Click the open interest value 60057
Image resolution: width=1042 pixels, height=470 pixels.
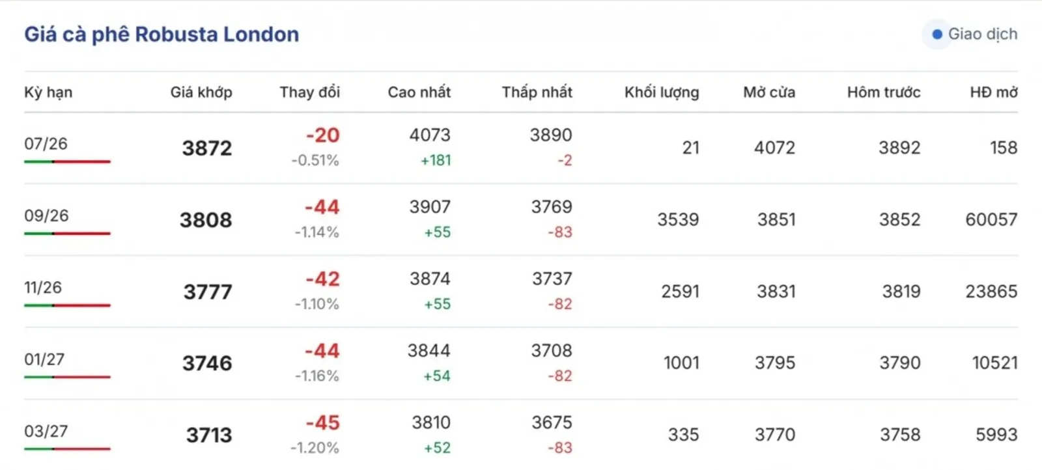click(x=991, y=219)
